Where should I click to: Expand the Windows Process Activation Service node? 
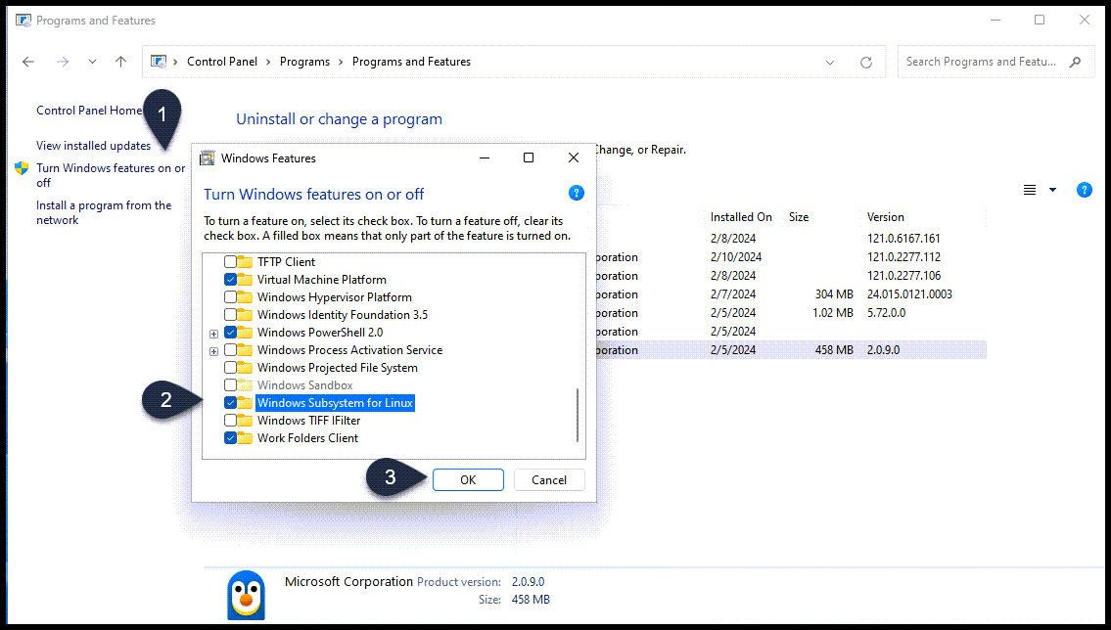214,351
